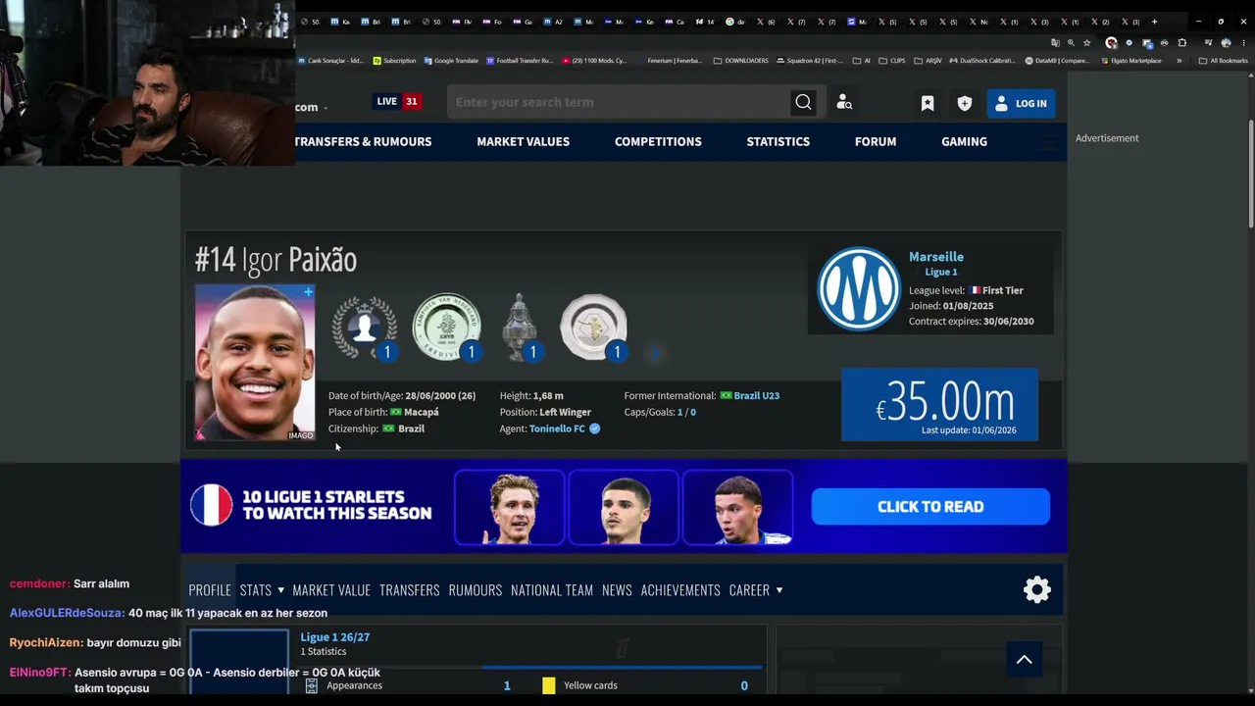Select the Achievements tab
The width and height of the screenshot is (1255, 706).
point(680,590)
